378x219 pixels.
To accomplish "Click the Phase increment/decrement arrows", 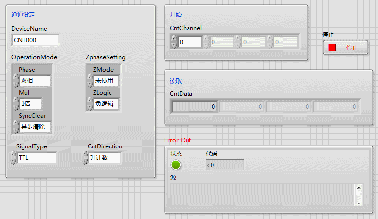I will pos(15,81).
